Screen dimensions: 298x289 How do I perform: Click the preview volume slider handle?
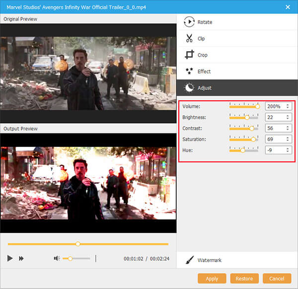tap(70, 258)
